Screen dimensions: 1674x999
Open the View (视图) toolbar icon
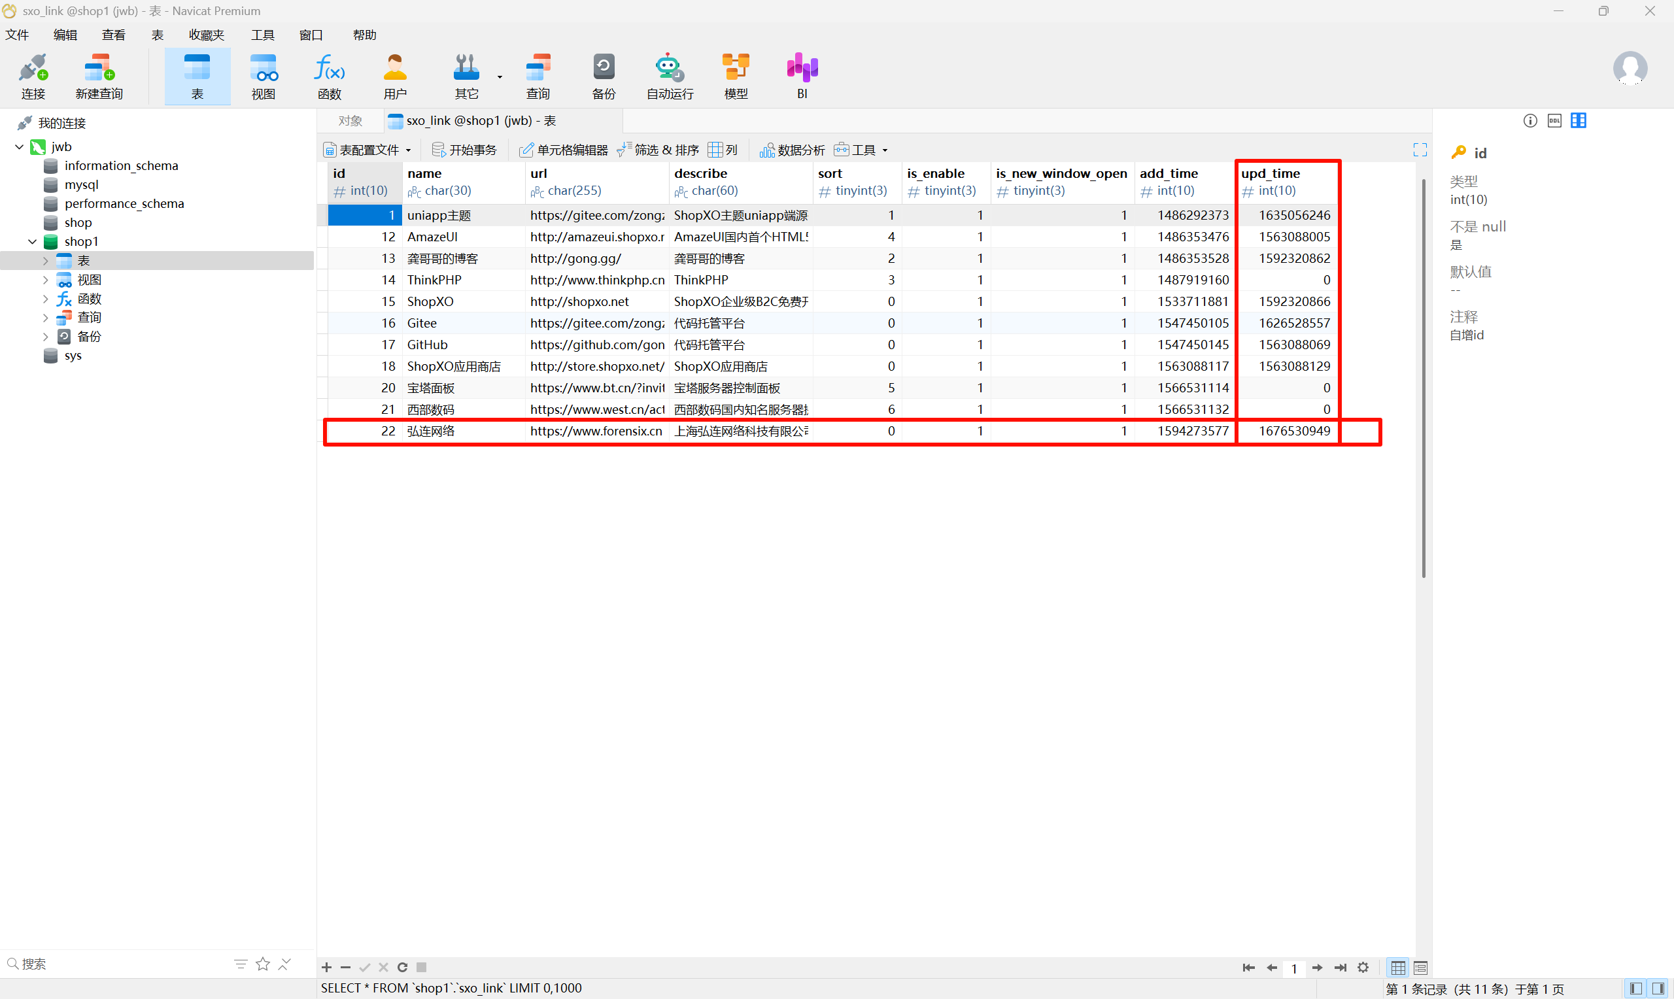tap(263, 76)
